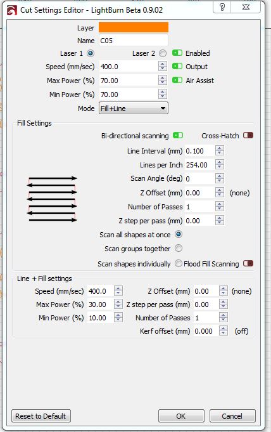Image resolution: width=271 pixels, height=432 pixels.
Task: Click Fill Settings Z Offset field
Action: click(199, 193)
